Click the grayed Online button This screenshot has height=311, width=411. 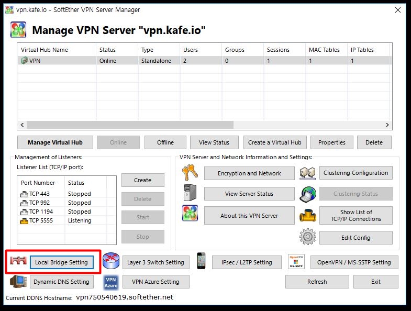118,142
